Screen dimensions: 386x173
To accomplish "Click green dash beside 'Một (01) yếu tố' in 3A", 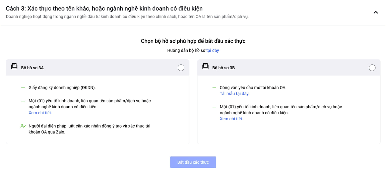I will pos(23,101).
